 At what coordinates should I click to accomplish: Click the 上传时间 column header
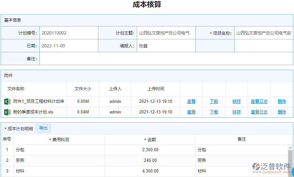pos(156,89)
